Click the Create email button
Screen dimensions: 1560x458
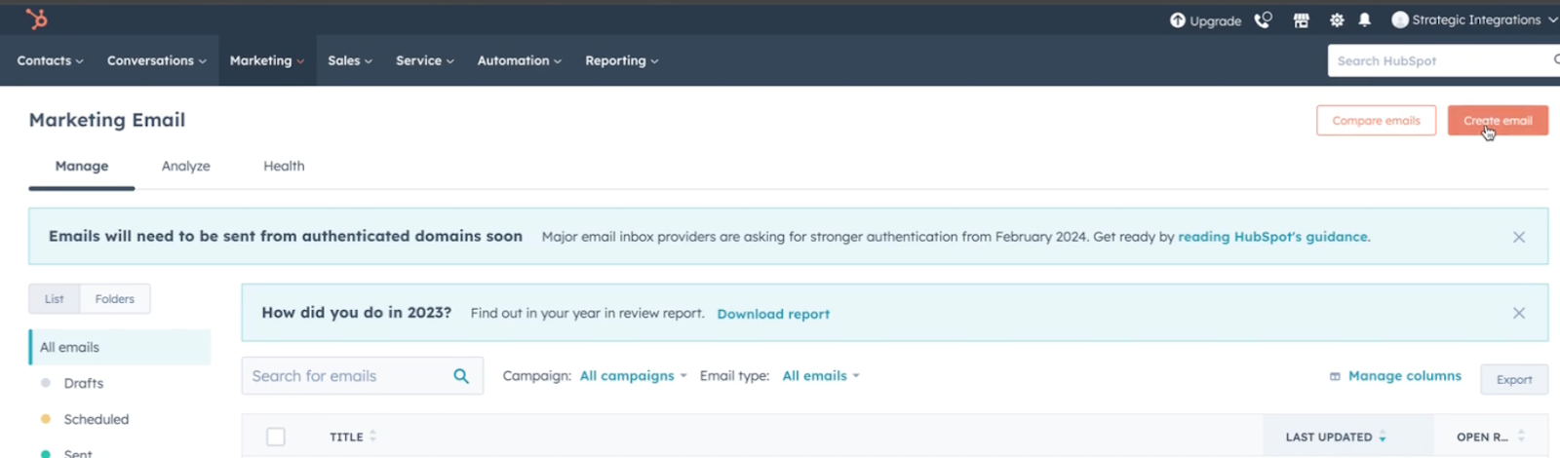click(1497, 121)
